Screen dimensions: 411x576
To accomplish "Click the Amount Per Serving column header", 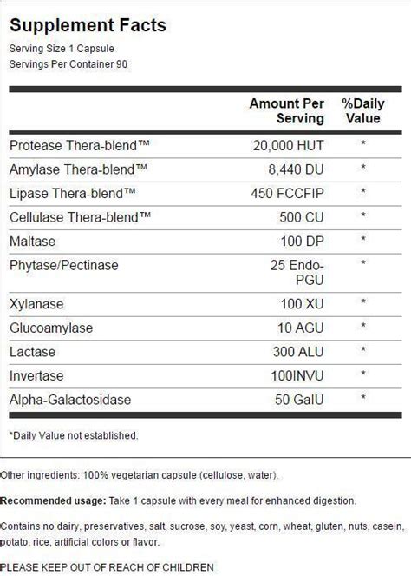I will tap(287, 110).
